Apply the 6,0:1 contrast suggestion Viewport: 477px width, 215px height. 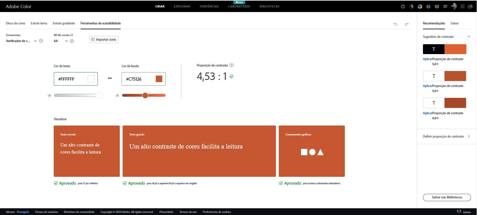(428, 113)
